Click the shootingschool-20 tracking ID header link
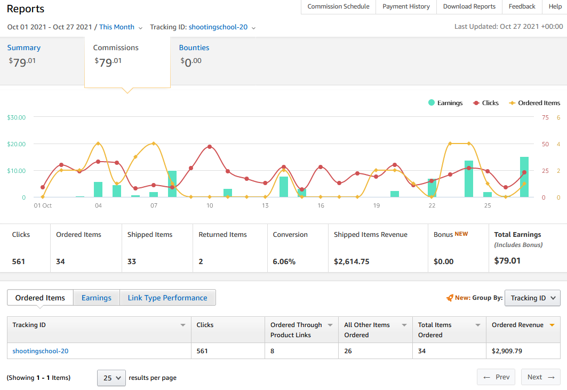 218,27
